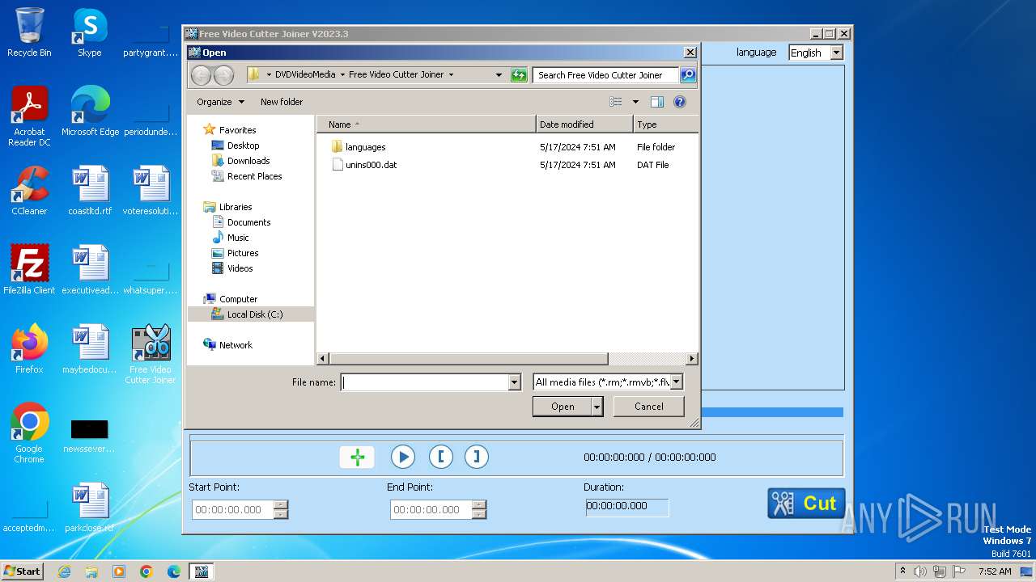The height and width of the screenshot is (582, 1036).
Task: Increase or decrease Start Point with spinner
Action: pos(281,510)
